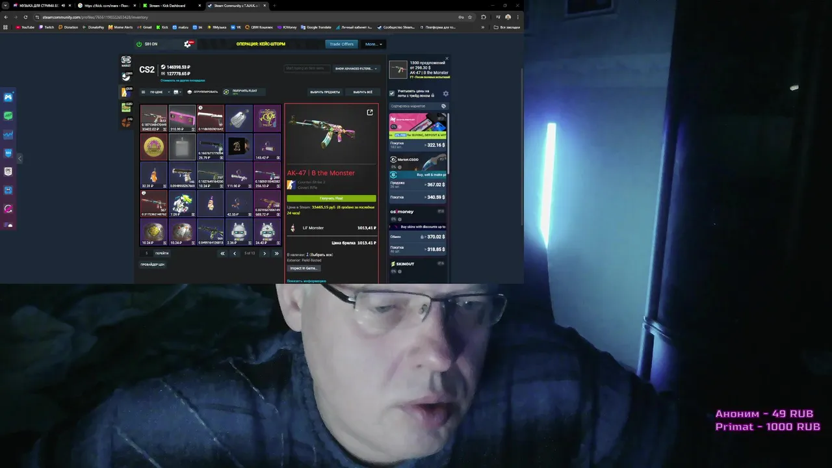
Task: Open SIH settings gear with NEW badge
Action: pos(188,44)
